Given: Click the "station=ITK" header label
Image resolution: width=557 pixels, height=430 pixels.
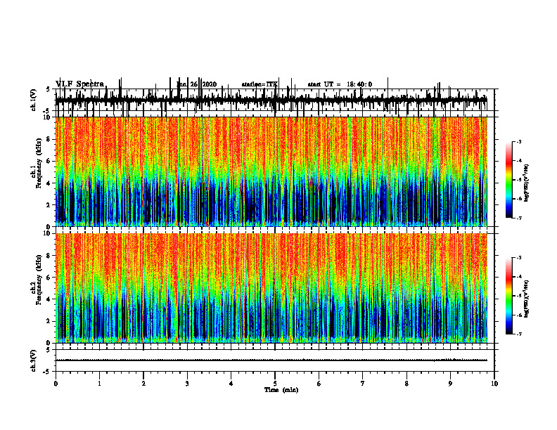Looking at the screenshot, I should tap(260, 84).
